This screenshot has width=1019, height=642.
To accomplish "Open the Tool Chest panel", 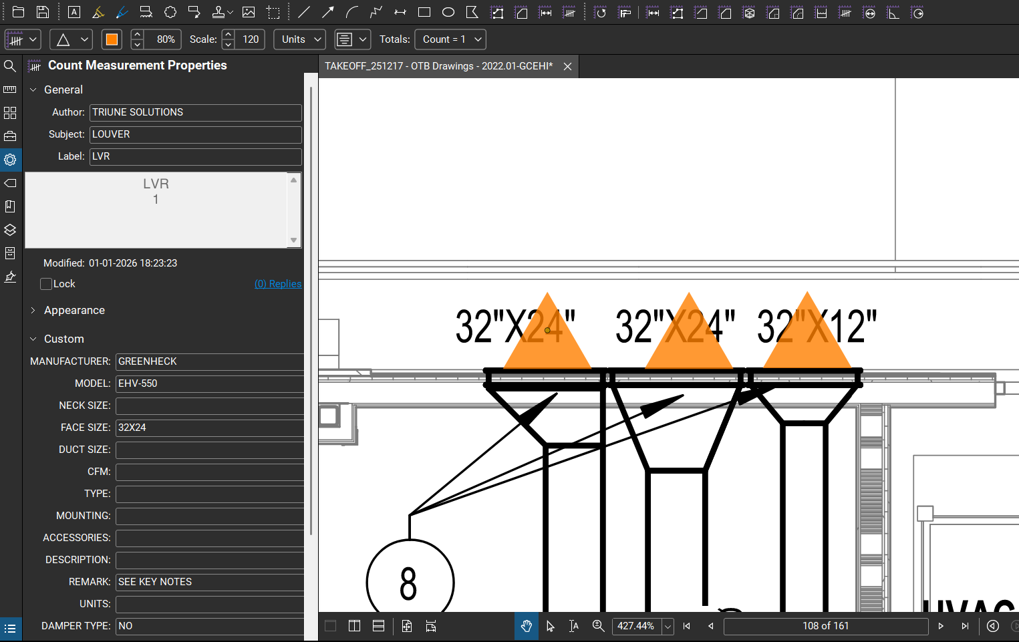I will tap(10, 136).
